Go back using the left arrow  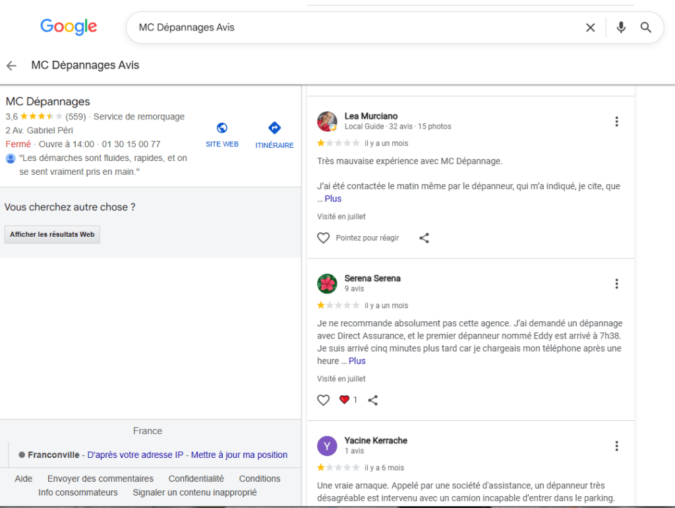[12, 65]
